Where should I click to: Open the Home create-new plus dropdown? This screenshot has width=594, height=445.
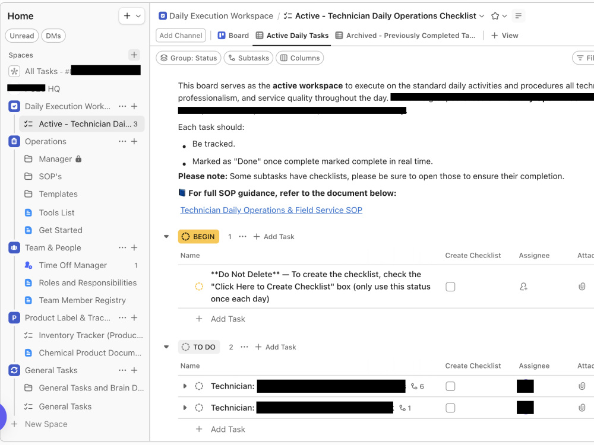(131, 16)
